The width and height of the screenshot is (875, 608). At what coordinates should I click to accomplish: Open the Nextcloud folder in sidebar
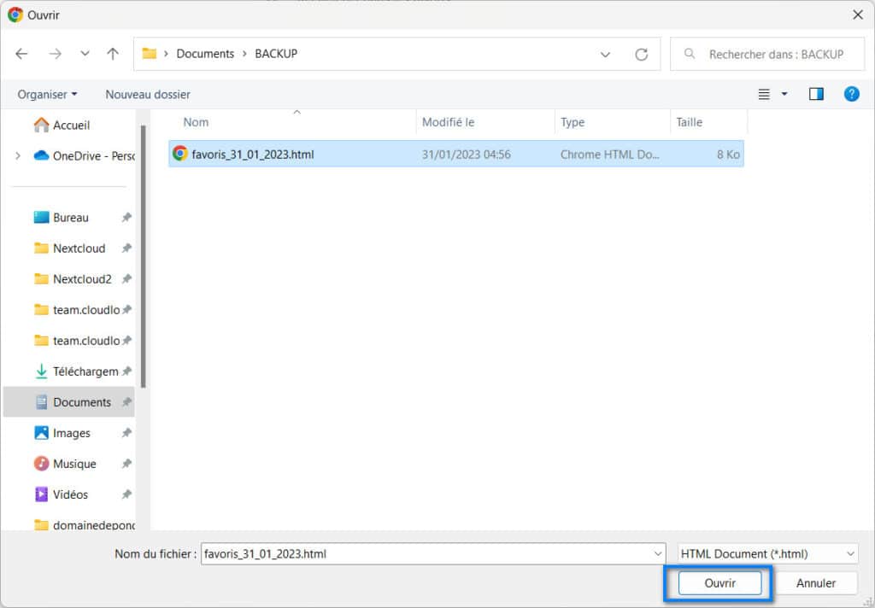click(79, 248)
